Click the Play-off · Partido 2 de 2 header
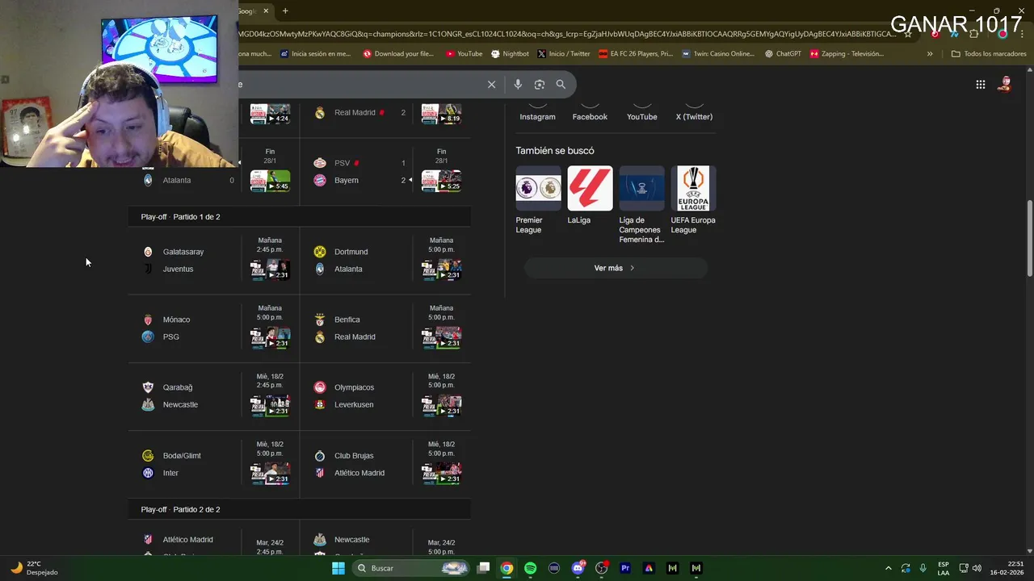This screenshot has height=581, width=1034. click(x=180, y=510)
